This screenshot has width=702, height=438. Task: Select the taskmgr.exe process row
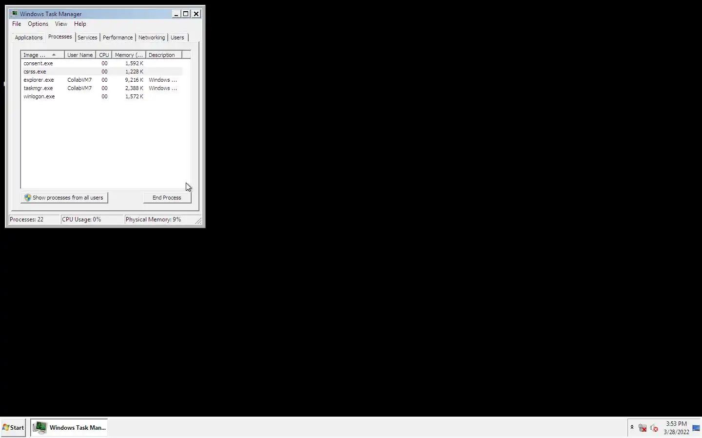(101, 88)
